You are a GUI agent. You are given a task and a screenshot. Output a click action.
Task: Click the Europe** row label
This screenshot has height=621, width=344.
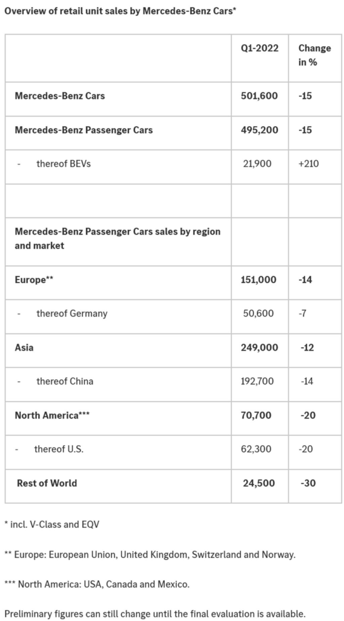(34, 280)
